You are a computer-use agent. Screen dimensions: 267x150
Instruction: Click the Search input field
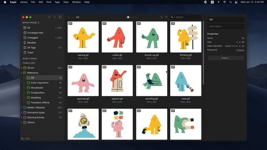[x=186, y=17]
